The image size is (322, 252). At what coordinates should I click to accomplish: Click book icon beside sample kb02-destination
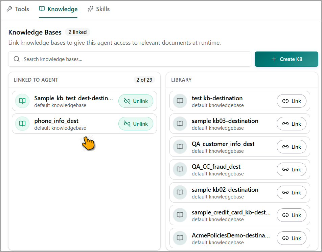coord(180,192)
